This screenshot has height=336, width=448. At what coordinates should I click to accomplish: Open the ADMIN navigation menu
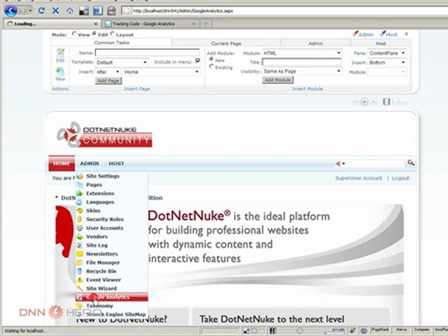[x=90, y=163]
